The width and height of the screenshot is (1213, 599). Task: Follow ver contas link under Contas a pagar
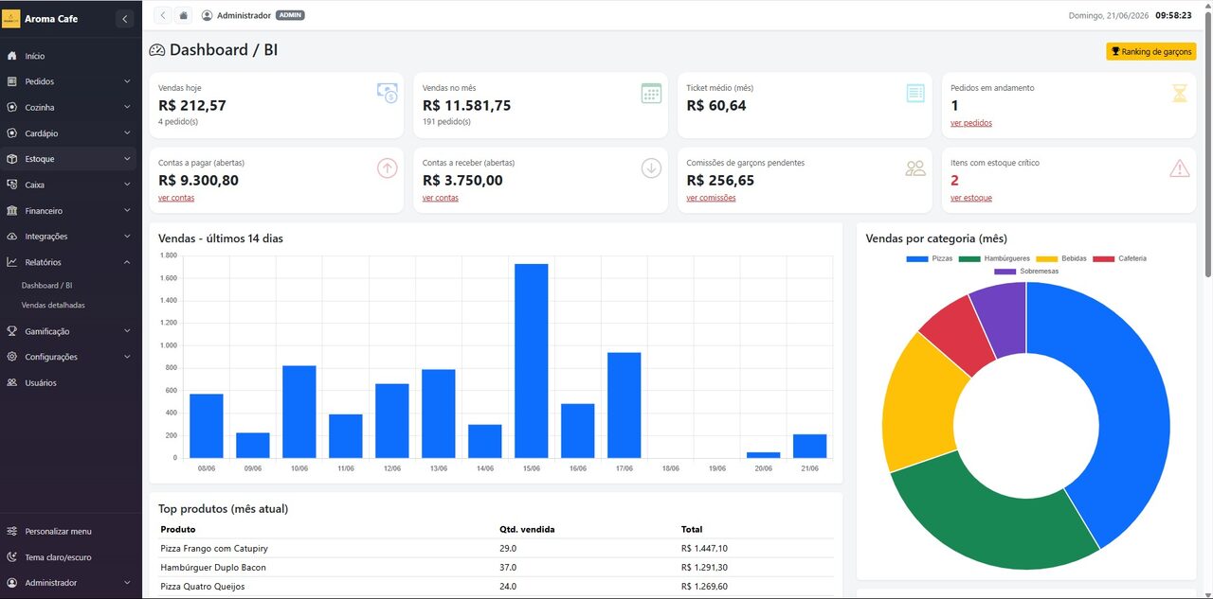[x=176, y=198]
